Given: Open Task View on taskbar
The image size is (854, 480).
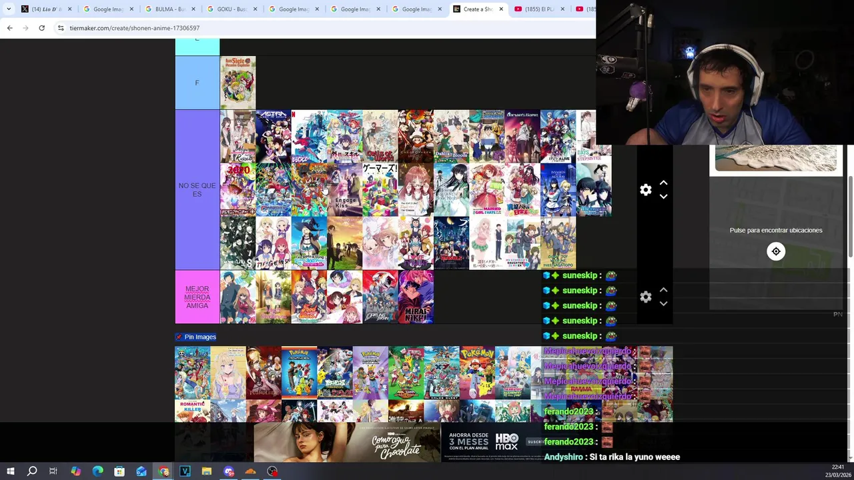Looking at the screenshot, I should coord(53,471).
